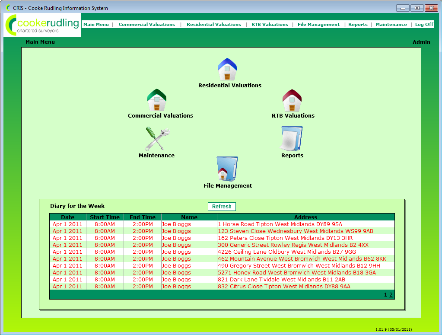Open File Management from the navigation bar
This screenshot has width=442, height=335.
click(318, 25)
